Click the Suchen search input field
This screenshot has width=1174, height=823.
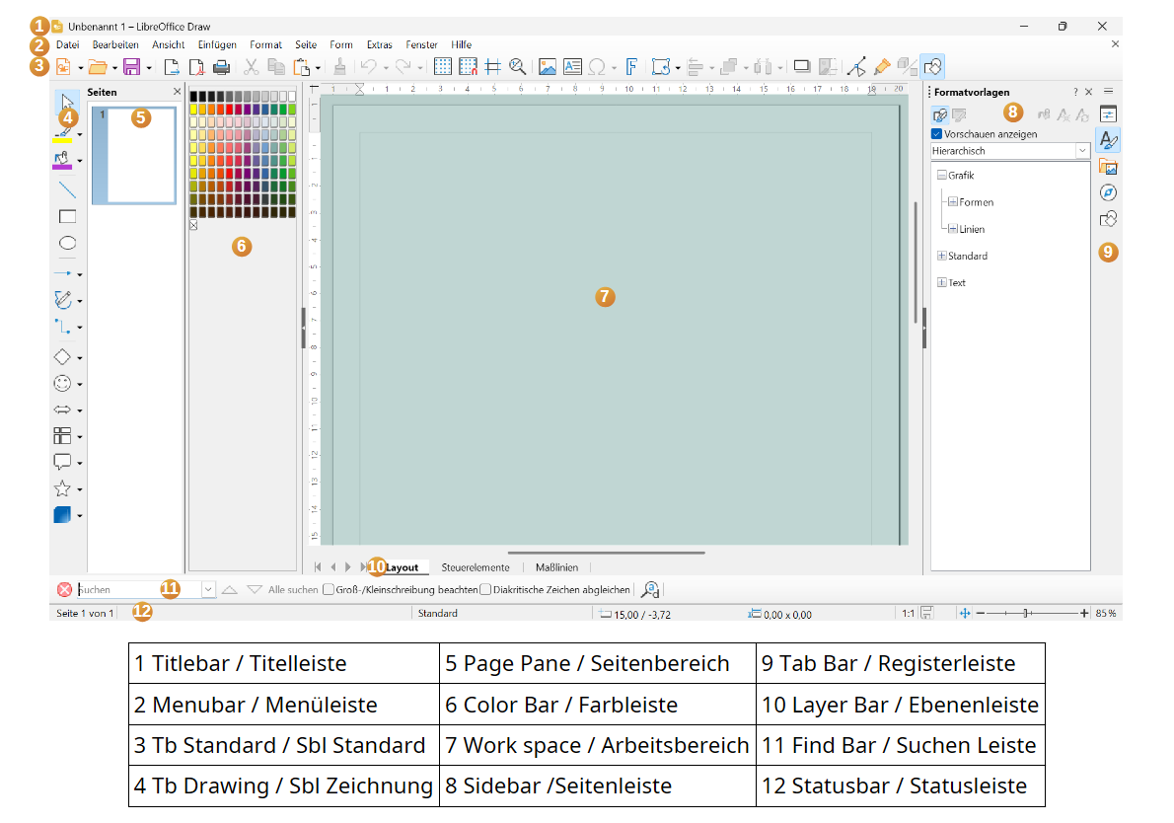pos(138,589)
